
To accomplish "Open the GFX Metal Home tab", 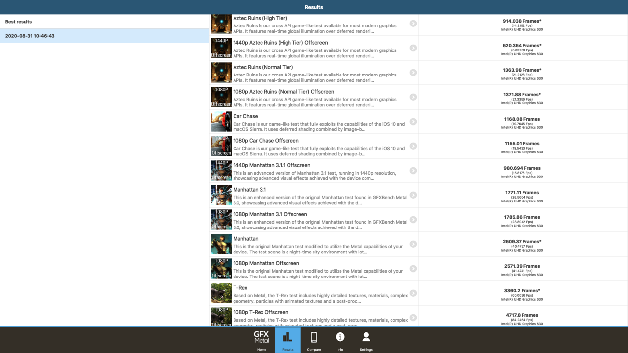I will coord(262,340).
